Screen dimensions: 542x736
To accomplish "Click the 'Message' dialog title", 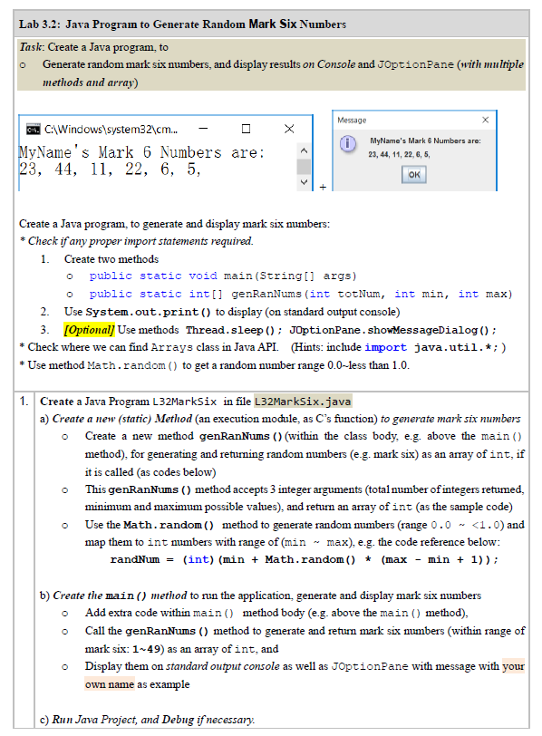I will (352, 121).
